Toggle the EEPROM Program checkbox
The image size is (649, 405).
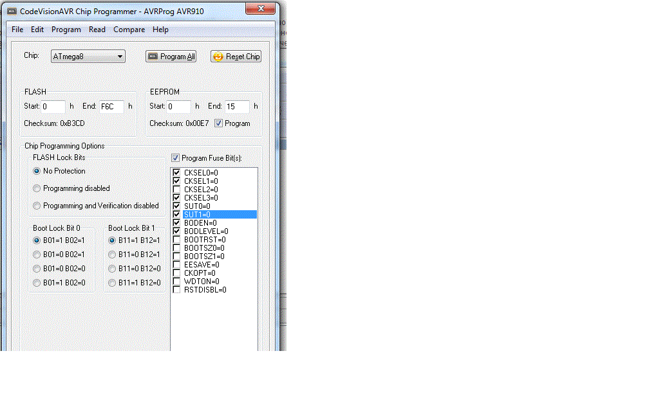point(219,123)
